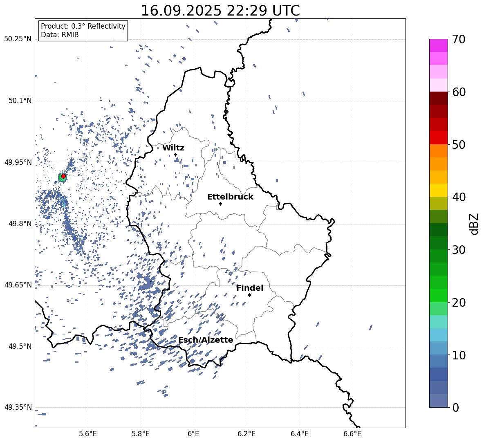Click the 6°E longitude label
The height and width of the screenshot is (442, 484).
pos(193,434)
